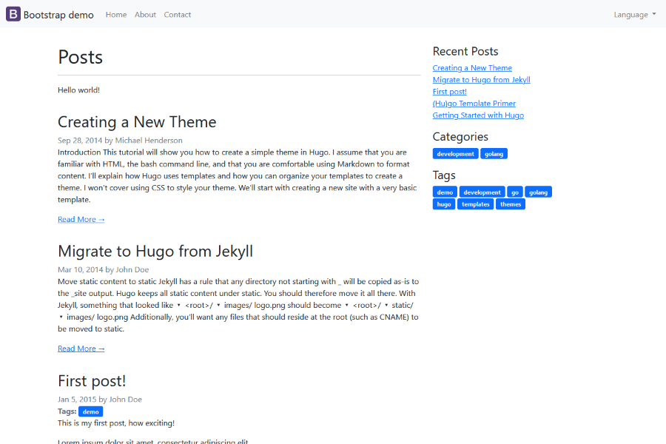Choose the themes tag badge
Viewport: 666px width, 444px height.
point(510,204)
